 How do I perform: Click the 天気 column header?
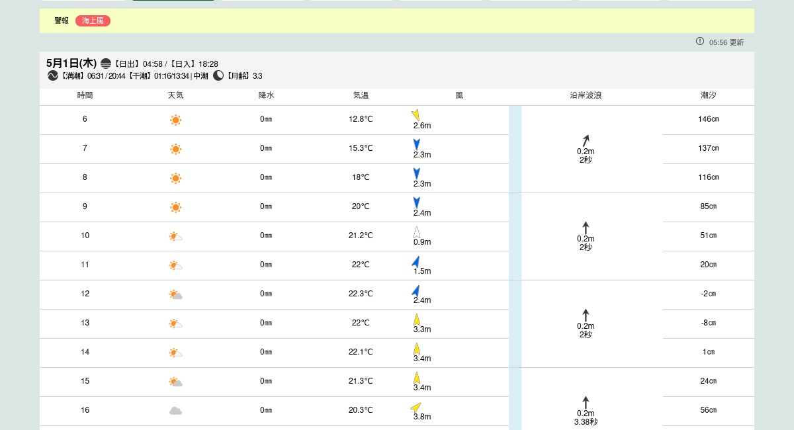(175, 95)
